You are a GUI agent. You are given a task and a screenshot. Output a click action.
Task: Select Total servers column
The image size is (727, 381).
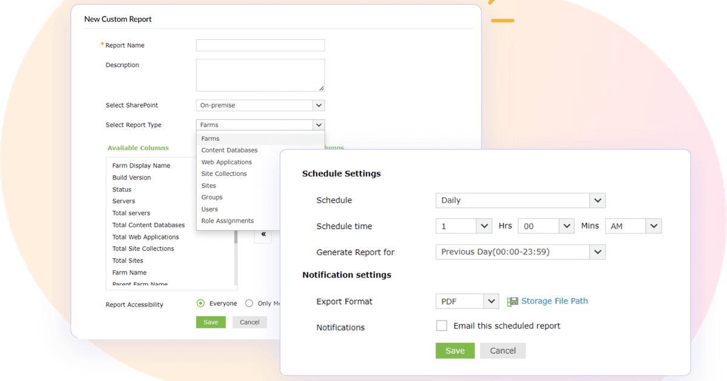pyautogui.click(x=131, y=213)
